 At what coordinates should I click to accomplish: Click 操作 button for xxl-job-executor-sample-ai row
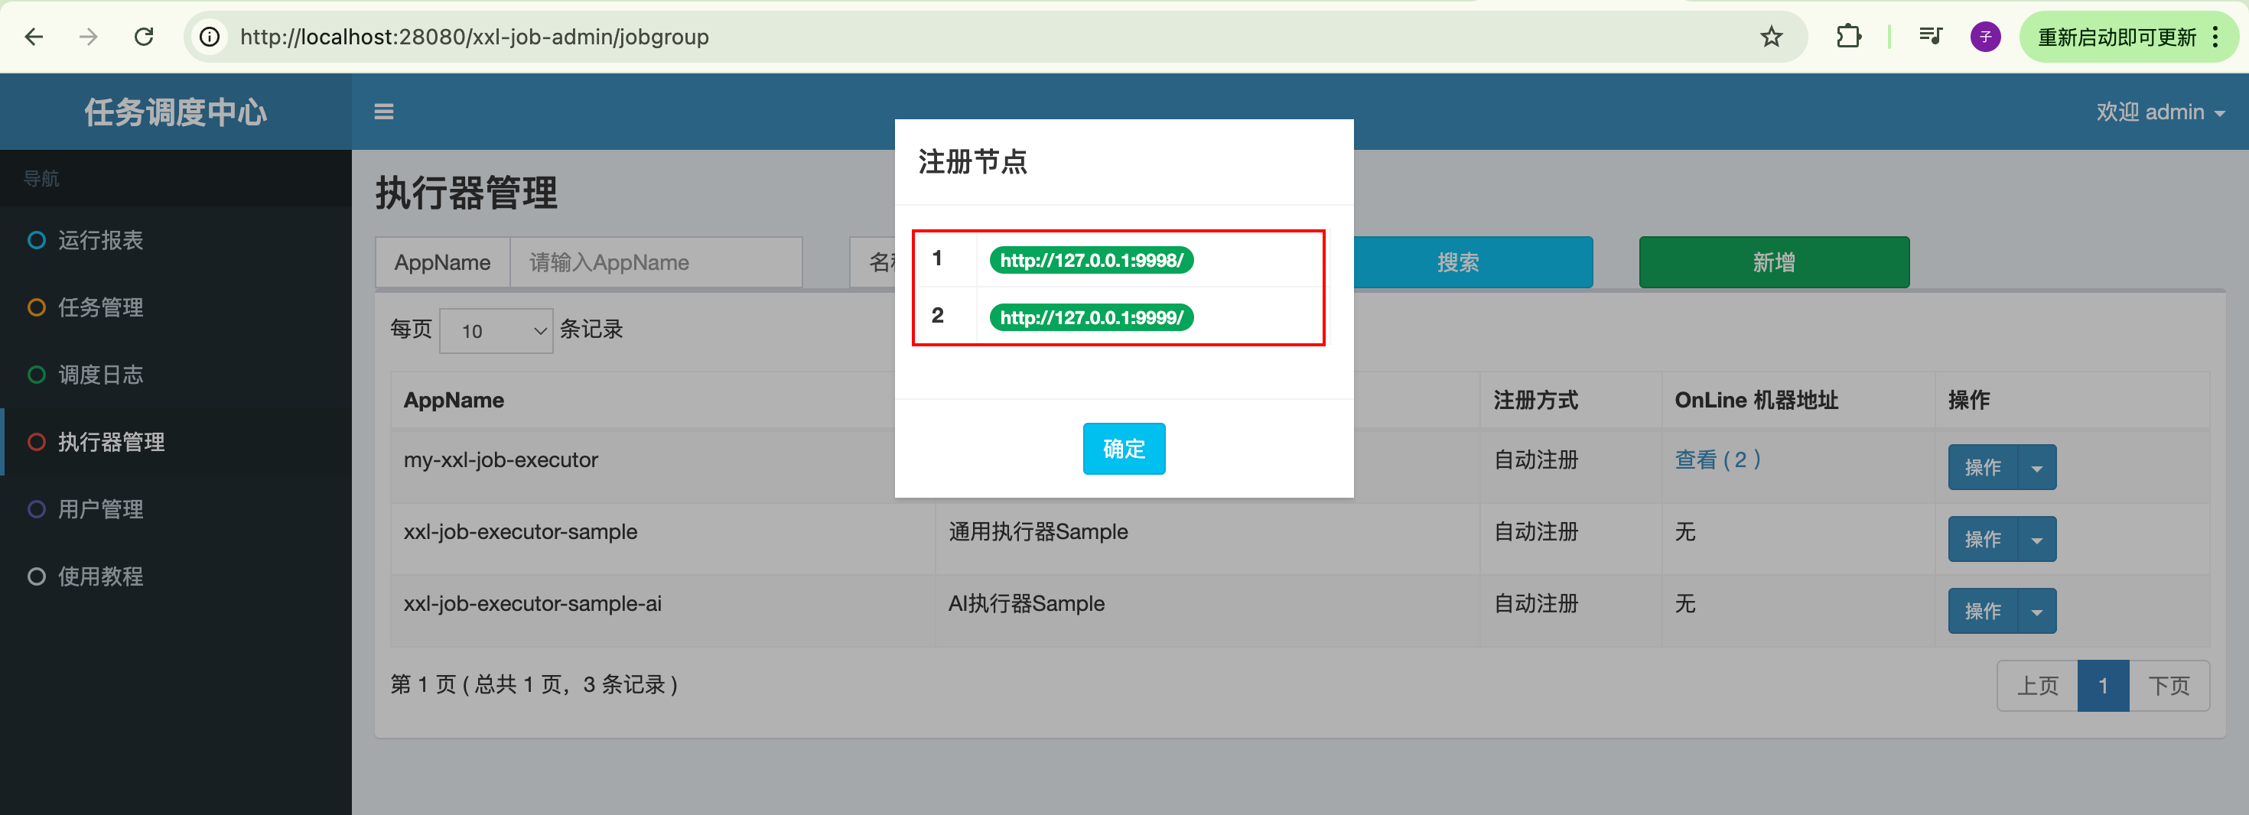1982,611
